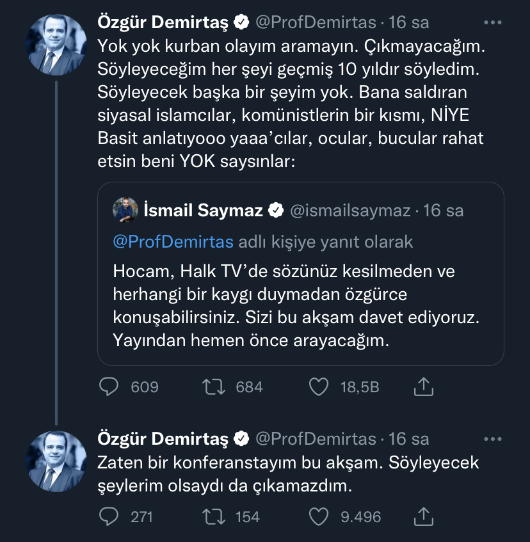Like the tweet with 9.496 likes
The image size is (530, 542).
(318, 517)
